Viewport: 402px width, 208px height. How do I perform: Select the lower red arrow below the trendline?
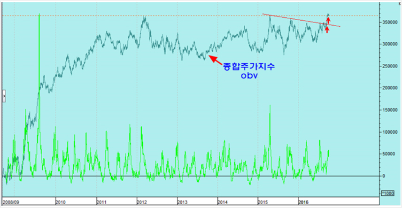click(x=327, y=29)
